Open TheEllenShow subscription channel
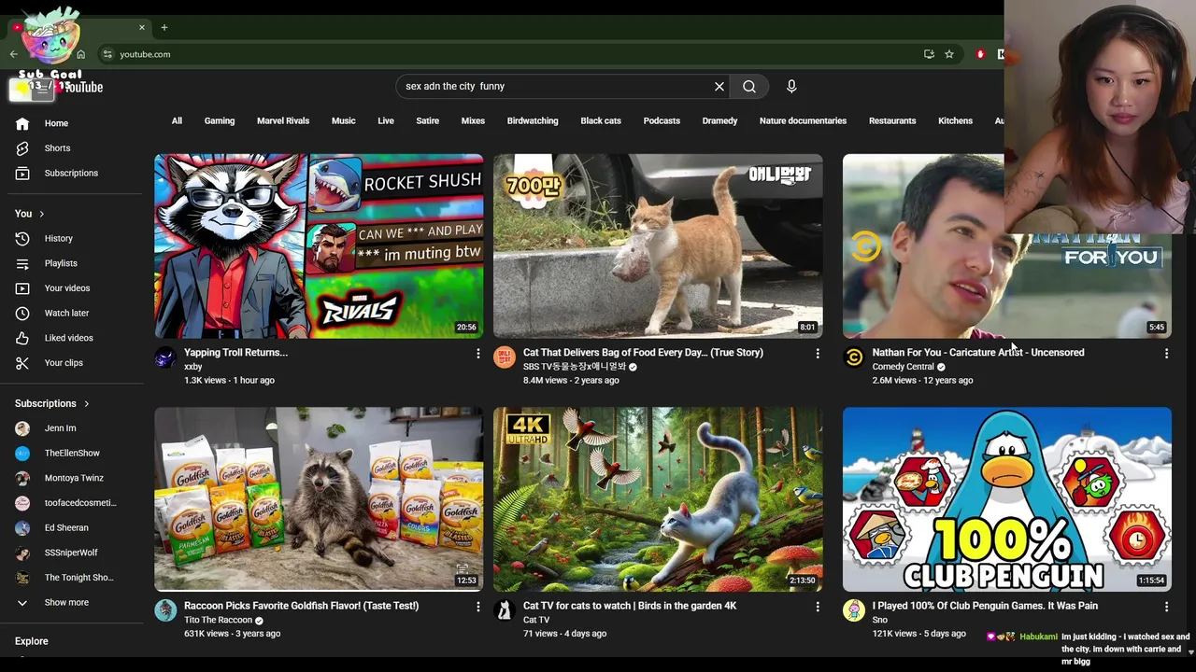 pyautogui.click(x=71, y=454)
